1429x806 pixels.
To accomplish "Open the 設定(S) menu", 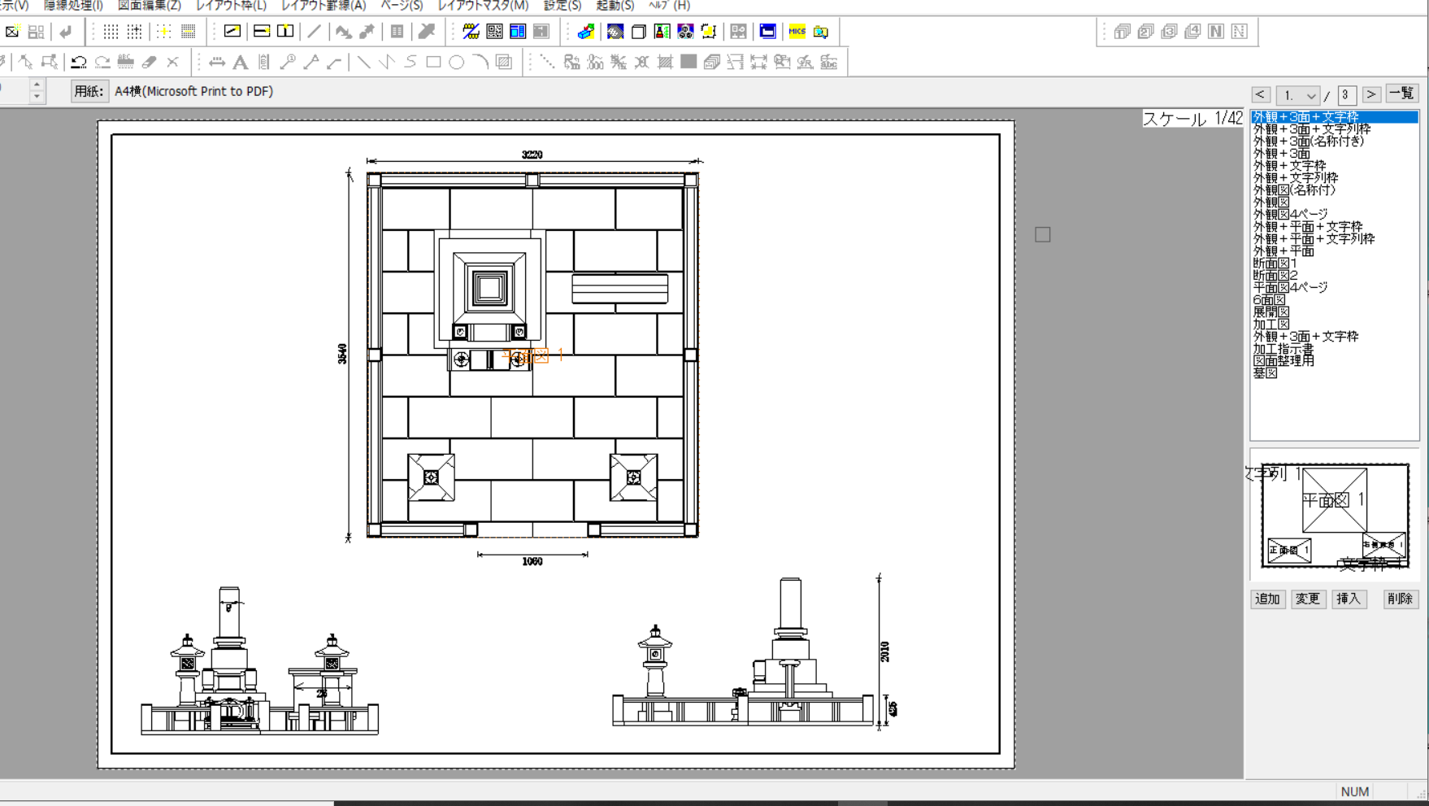I will click(x=562, y=6).
